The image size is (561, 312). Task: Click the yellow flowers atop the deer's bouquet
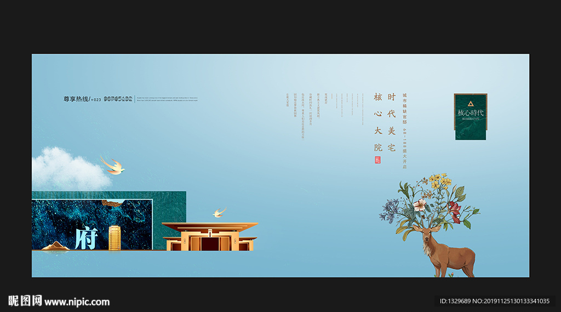tap(440, 180)
